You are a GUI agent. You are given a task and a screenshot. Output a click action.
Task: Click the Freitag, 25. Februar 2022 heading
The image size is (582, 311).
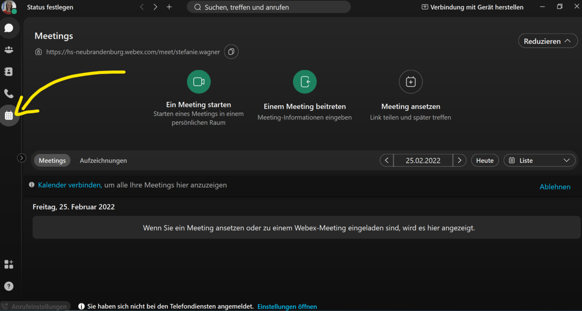(74, 207)
